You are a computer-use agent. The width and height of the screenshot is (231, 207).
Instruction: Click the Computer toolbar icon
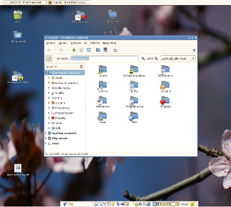pyautogui.click(x=105, y=50)
